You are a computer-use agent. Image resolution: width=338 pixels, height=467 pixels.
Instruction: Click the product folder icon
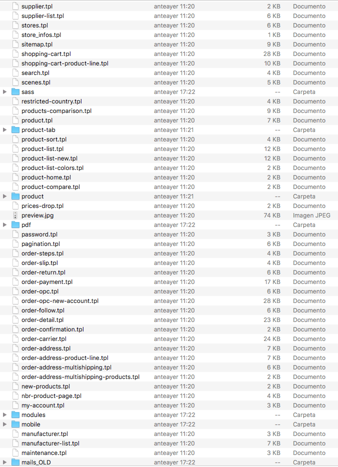[x=15, y=196]
